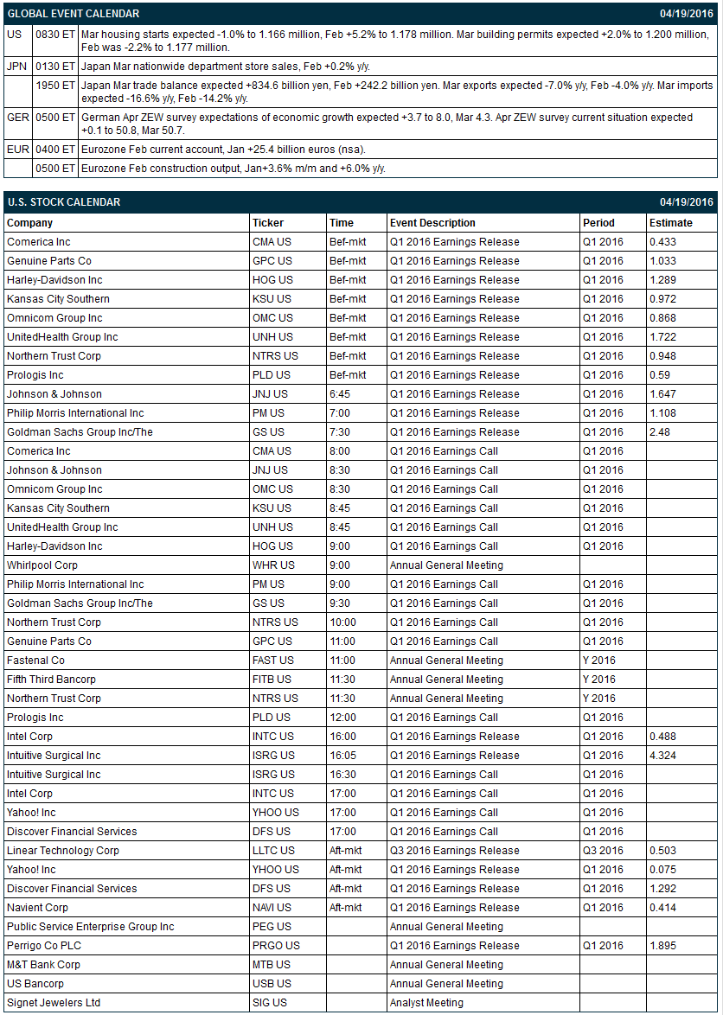
Task: Select the Estimate column header
Action: (671, 223)
